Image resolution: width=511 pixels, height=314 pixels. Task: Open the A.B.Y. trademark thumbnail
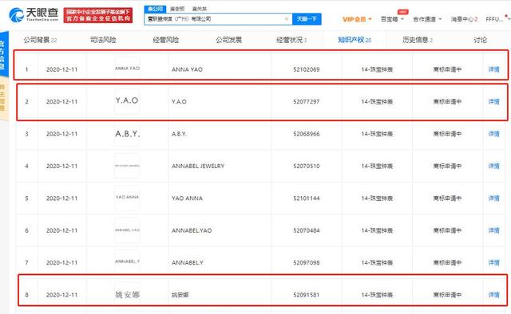(127, 133)
